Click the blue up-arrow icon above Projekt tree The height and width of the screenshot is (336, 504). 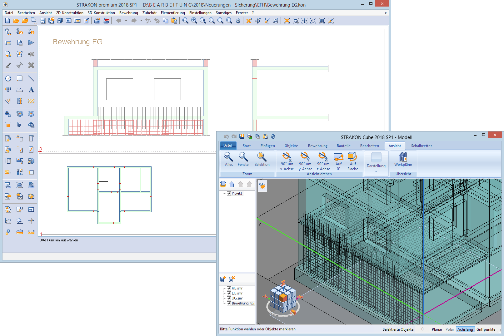[x=232, y=184]
